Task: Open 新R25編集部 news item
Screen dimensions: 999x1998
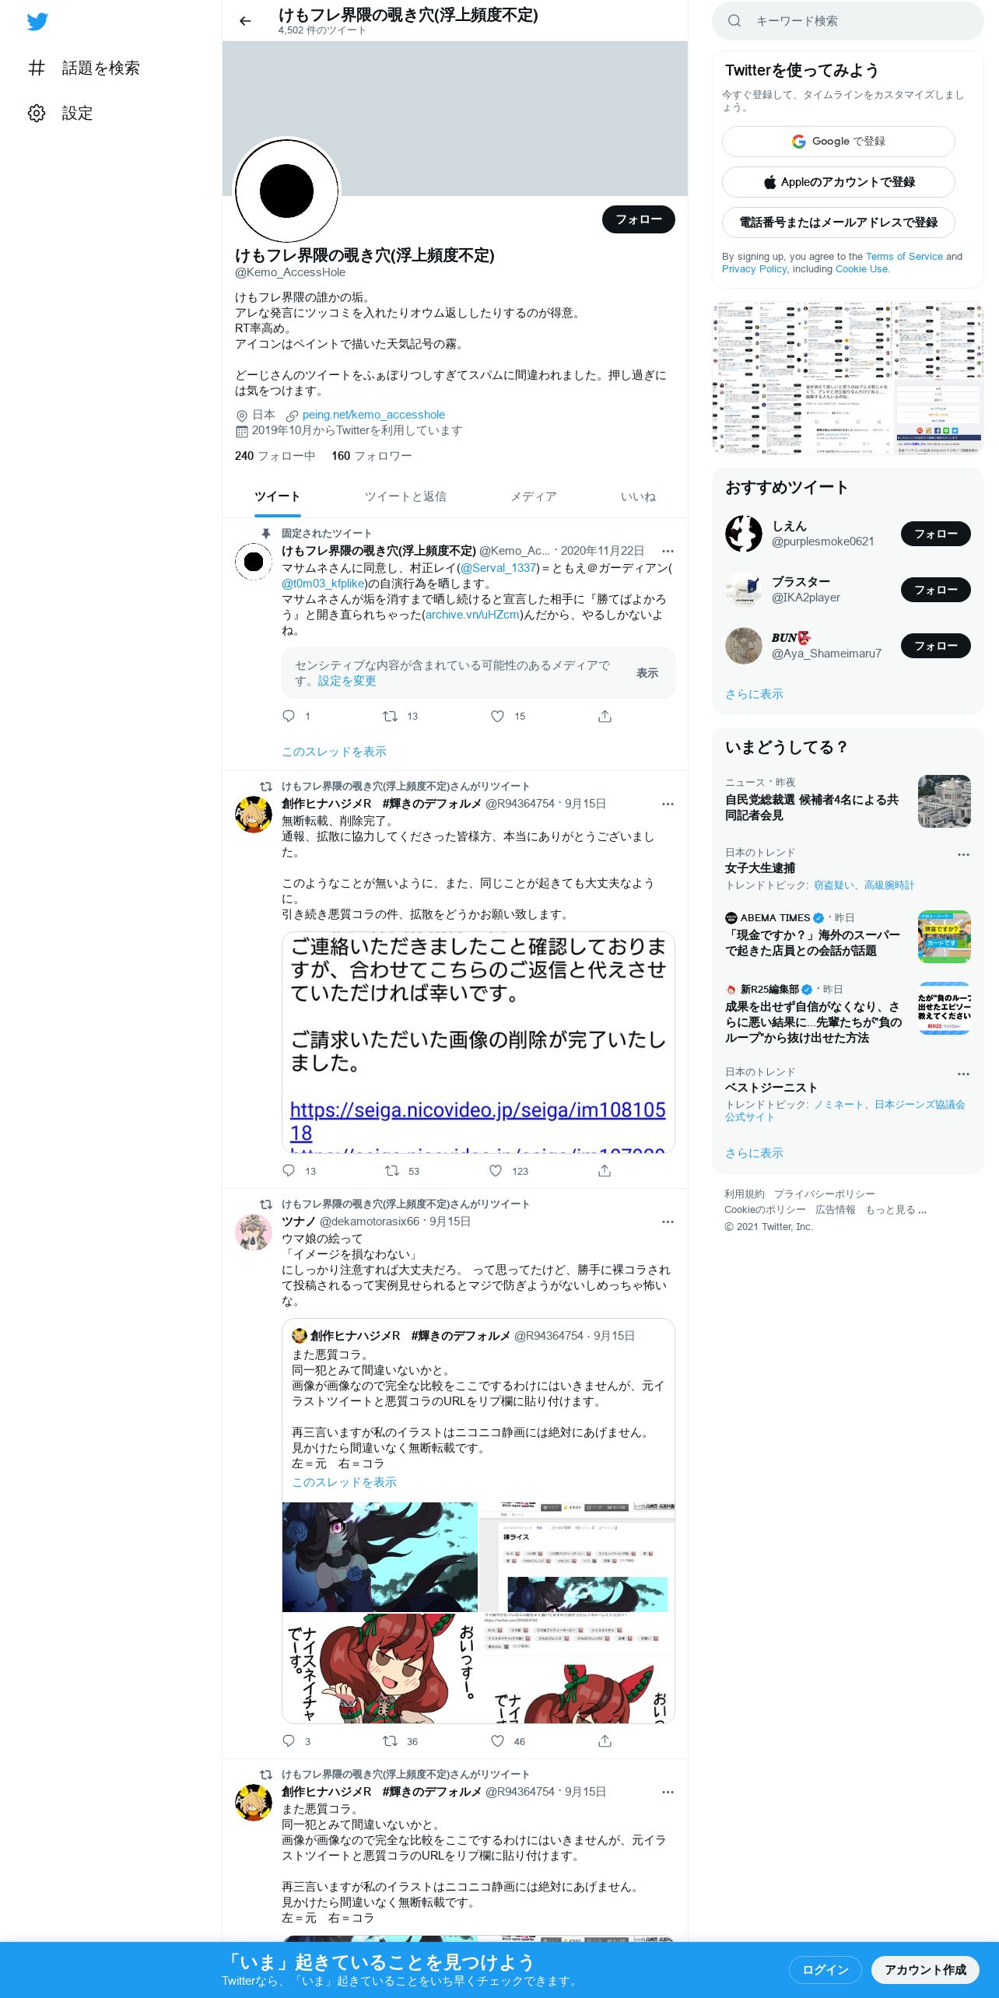Action: pyautogui.click(x=848, y=1014)
